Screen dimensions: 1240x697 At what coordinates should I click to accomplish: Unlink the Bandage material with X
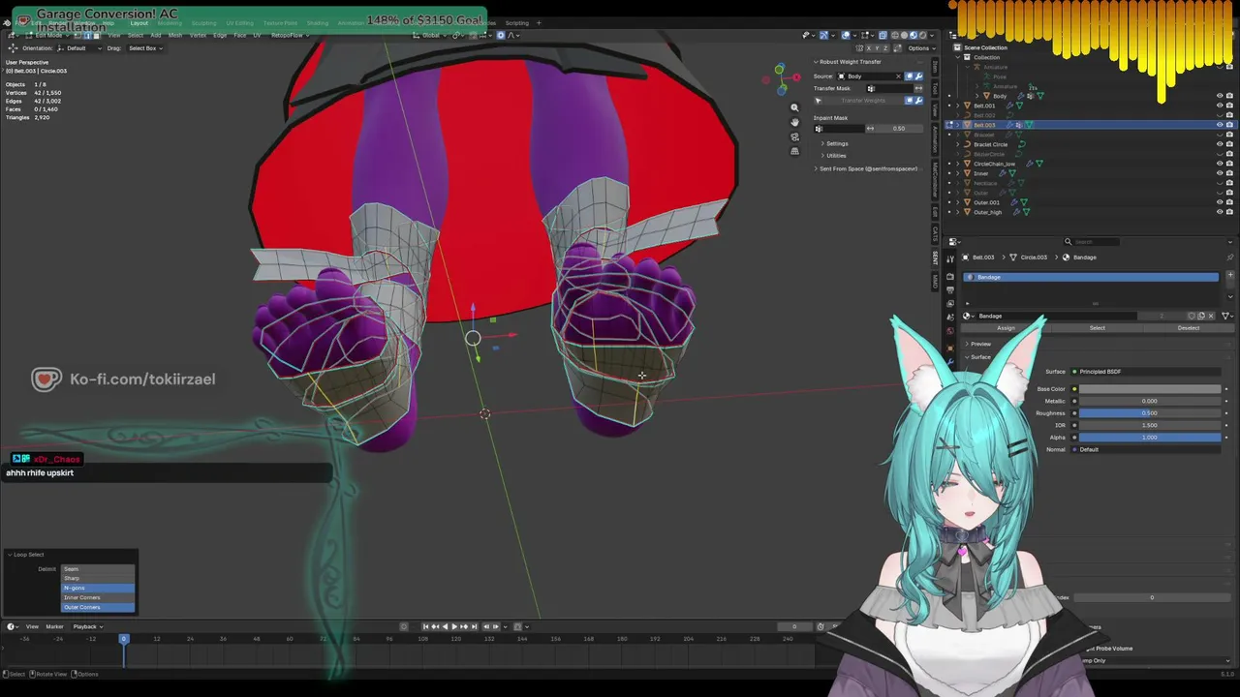tap(1211, 316)
